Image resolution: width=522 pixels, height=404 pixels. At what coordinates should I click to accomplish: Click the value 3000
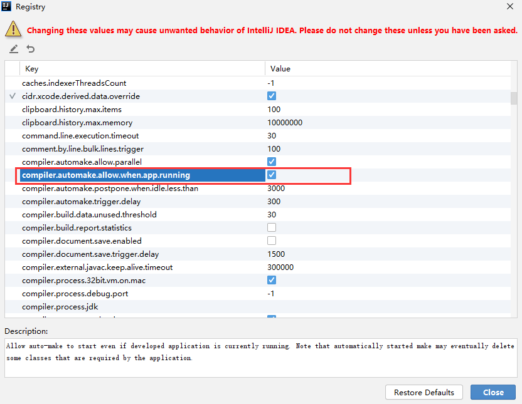[276, 189]
